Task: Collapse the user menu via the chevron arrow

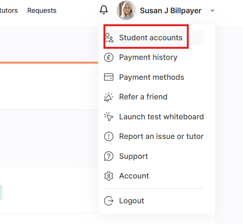Action: (x=213, y=11)
